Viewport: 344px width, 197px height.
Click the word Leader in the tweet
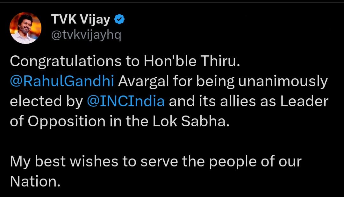(x=304, y=101)
